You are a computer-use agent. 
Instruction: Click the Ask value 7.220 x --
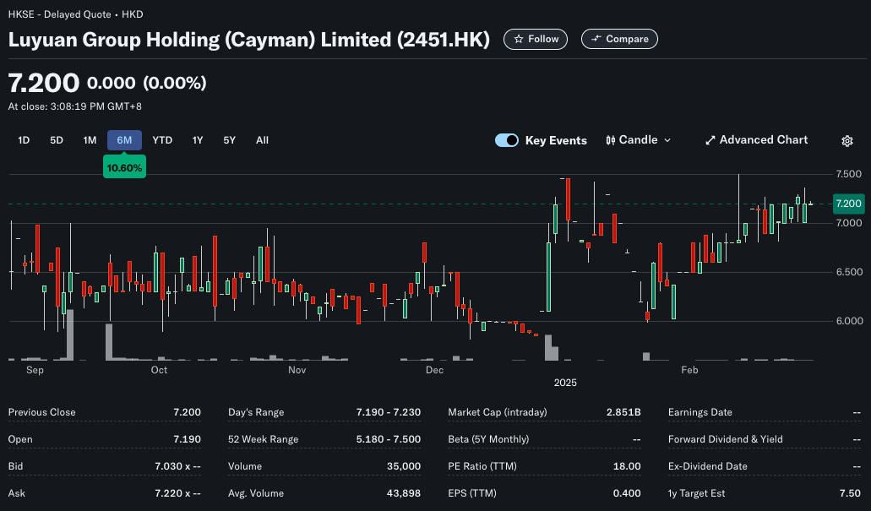[x=177, y=493]
